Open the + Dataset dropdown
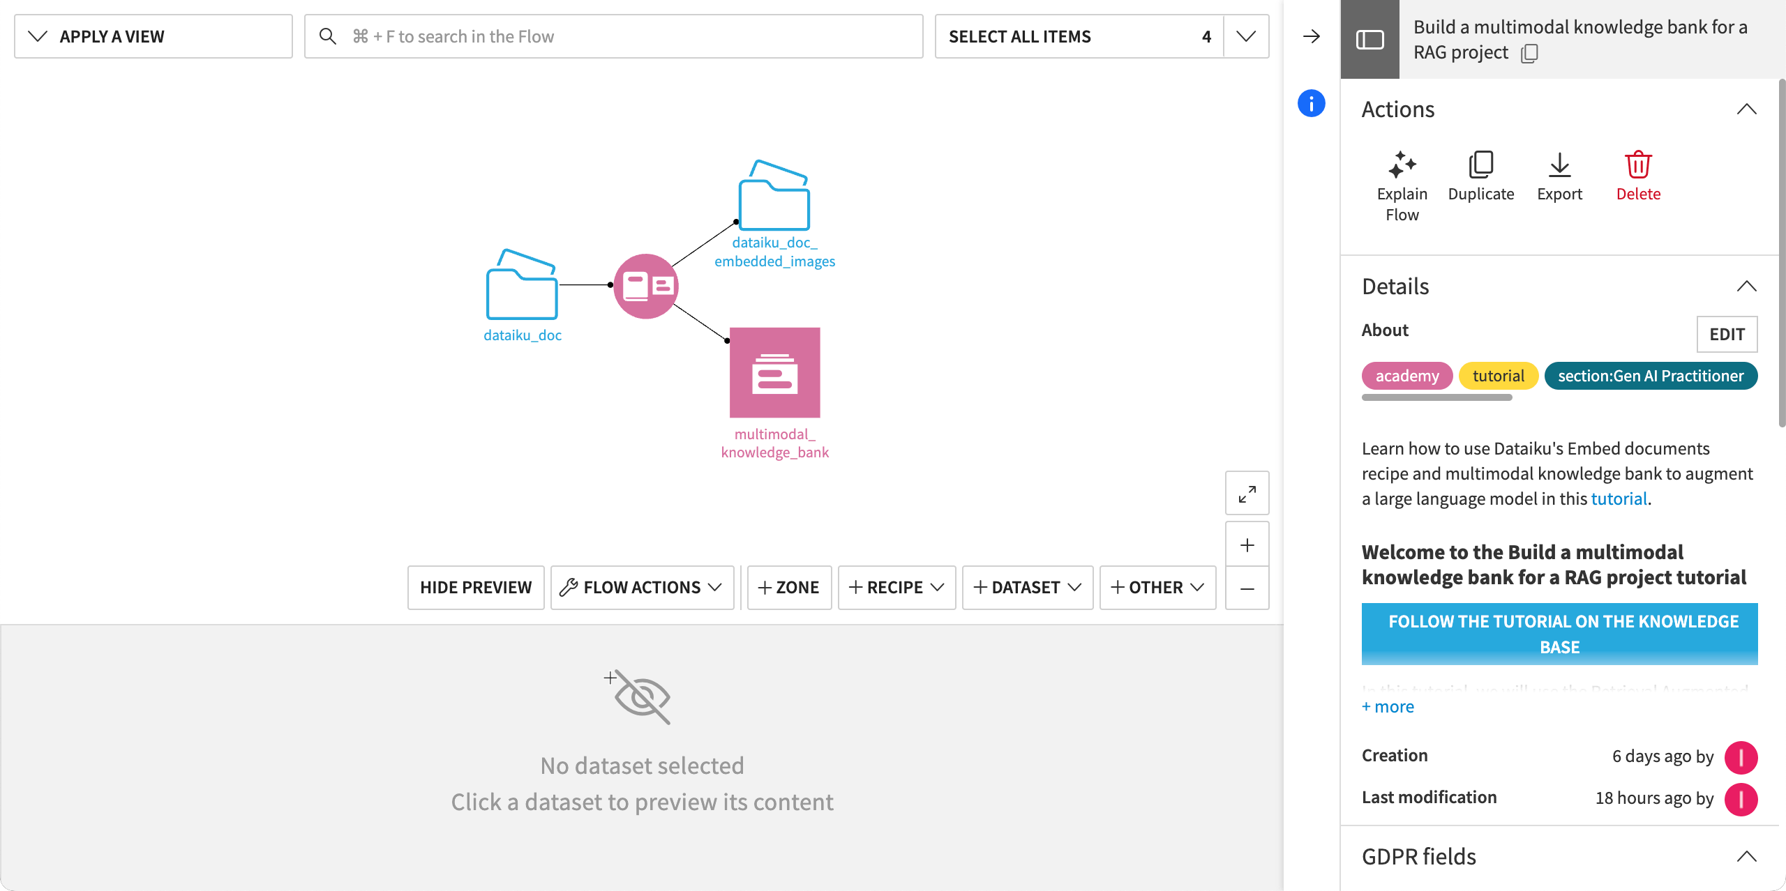1786x891 pixels. (x=1028, y=588)
